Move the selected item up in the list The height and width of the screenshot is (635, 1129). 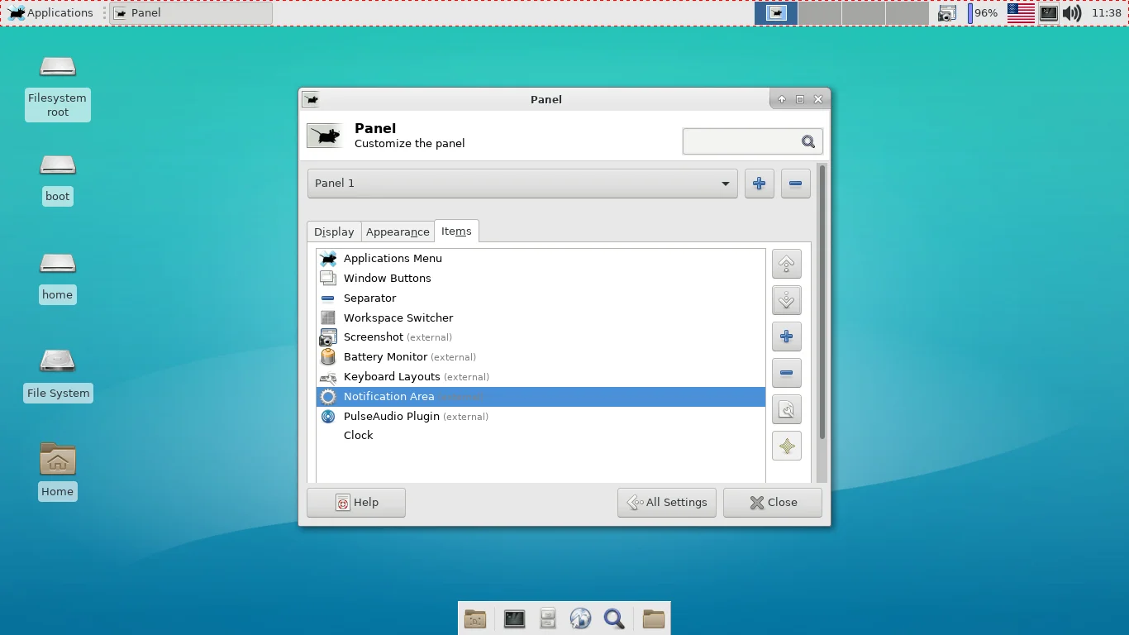[x=786, y=264]
